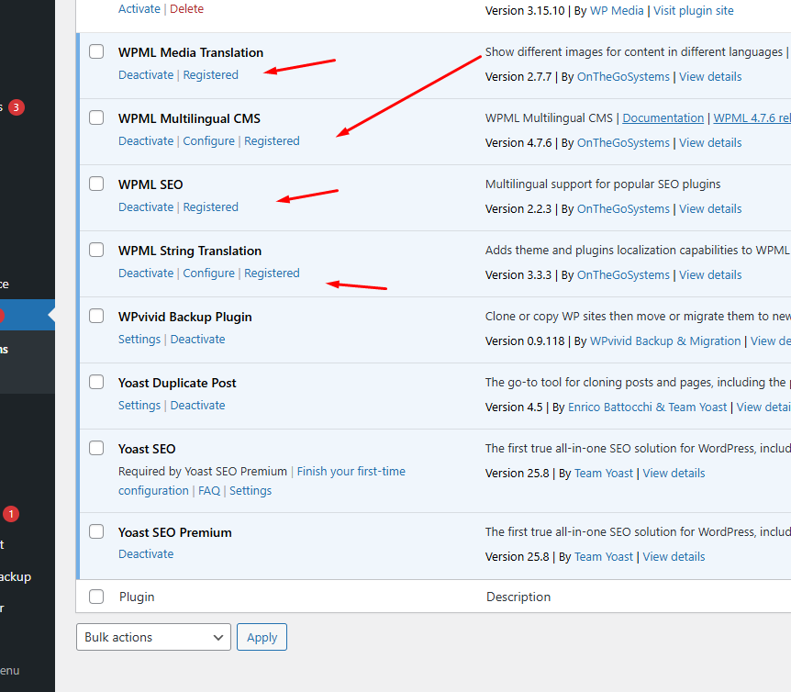
Task: Click the WPvivid Backup Plugin title
Action: pyautogui.click(x=185, y=317)
